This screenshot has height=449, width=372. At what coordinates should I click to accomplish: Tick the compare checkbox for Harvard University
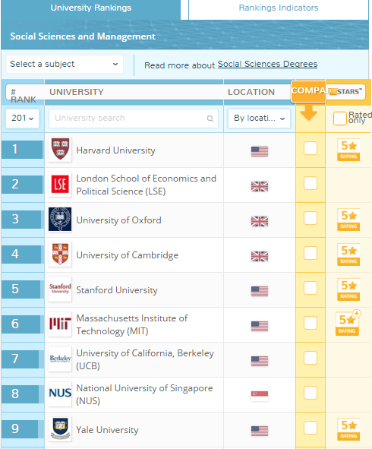click(311, 148)
